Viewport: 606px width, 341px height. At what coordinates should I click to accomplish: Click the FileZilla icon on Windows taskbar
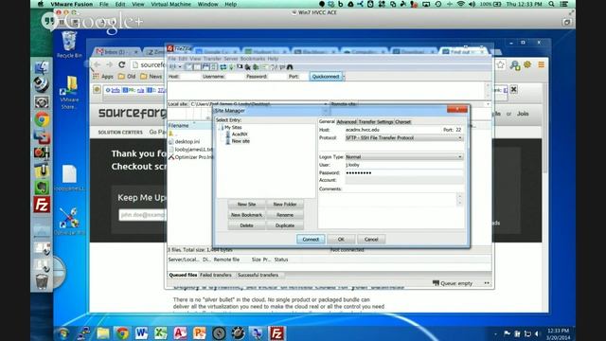276,332
